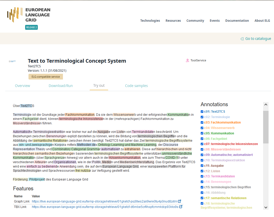Toggle the c10: Terminologieextraktion checkbox
The width and height of the screenshot is (274, 217).
point(202,160)
